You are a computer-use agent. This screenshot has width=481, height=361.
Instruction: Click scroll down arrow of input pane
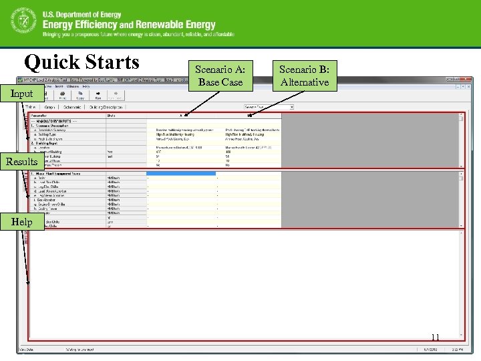pyautogui.click(x=461, y=166)
